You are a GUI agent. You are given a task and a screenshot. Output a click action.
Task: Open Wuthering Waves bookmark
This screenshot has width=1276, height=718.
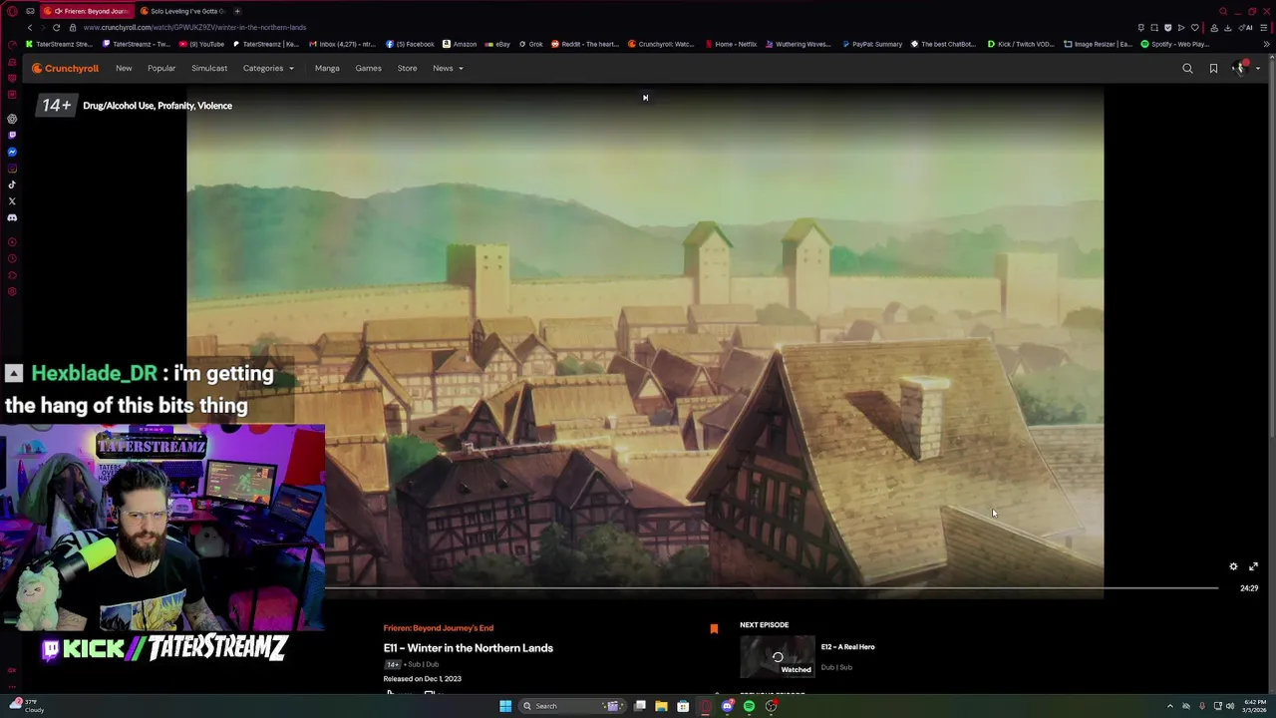[x=797, y=44]
